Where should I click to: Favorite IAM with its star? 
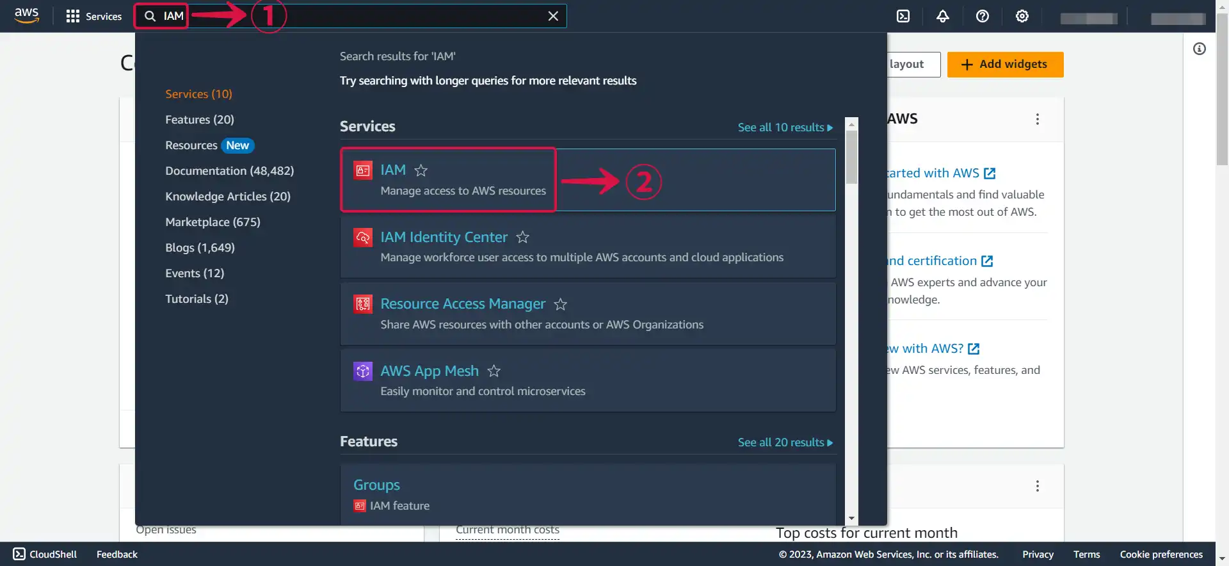tap(421, 170)
